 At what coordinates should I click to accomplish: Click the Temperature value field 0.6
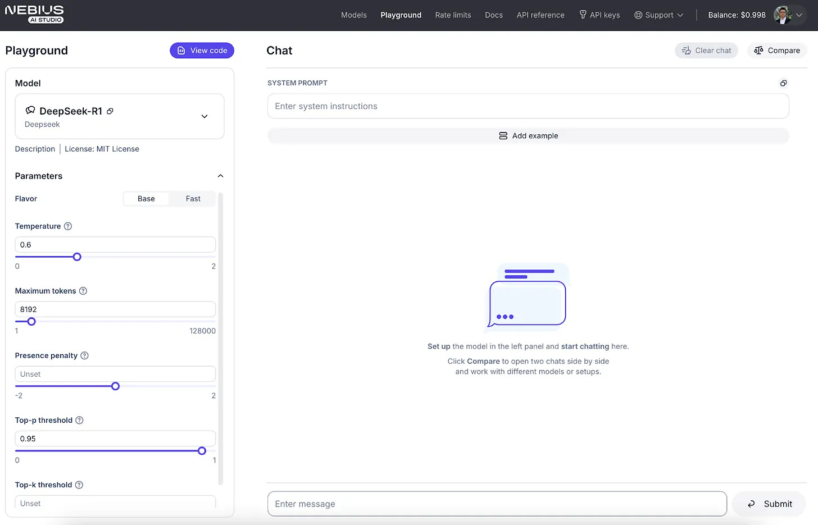pos(115,245)
